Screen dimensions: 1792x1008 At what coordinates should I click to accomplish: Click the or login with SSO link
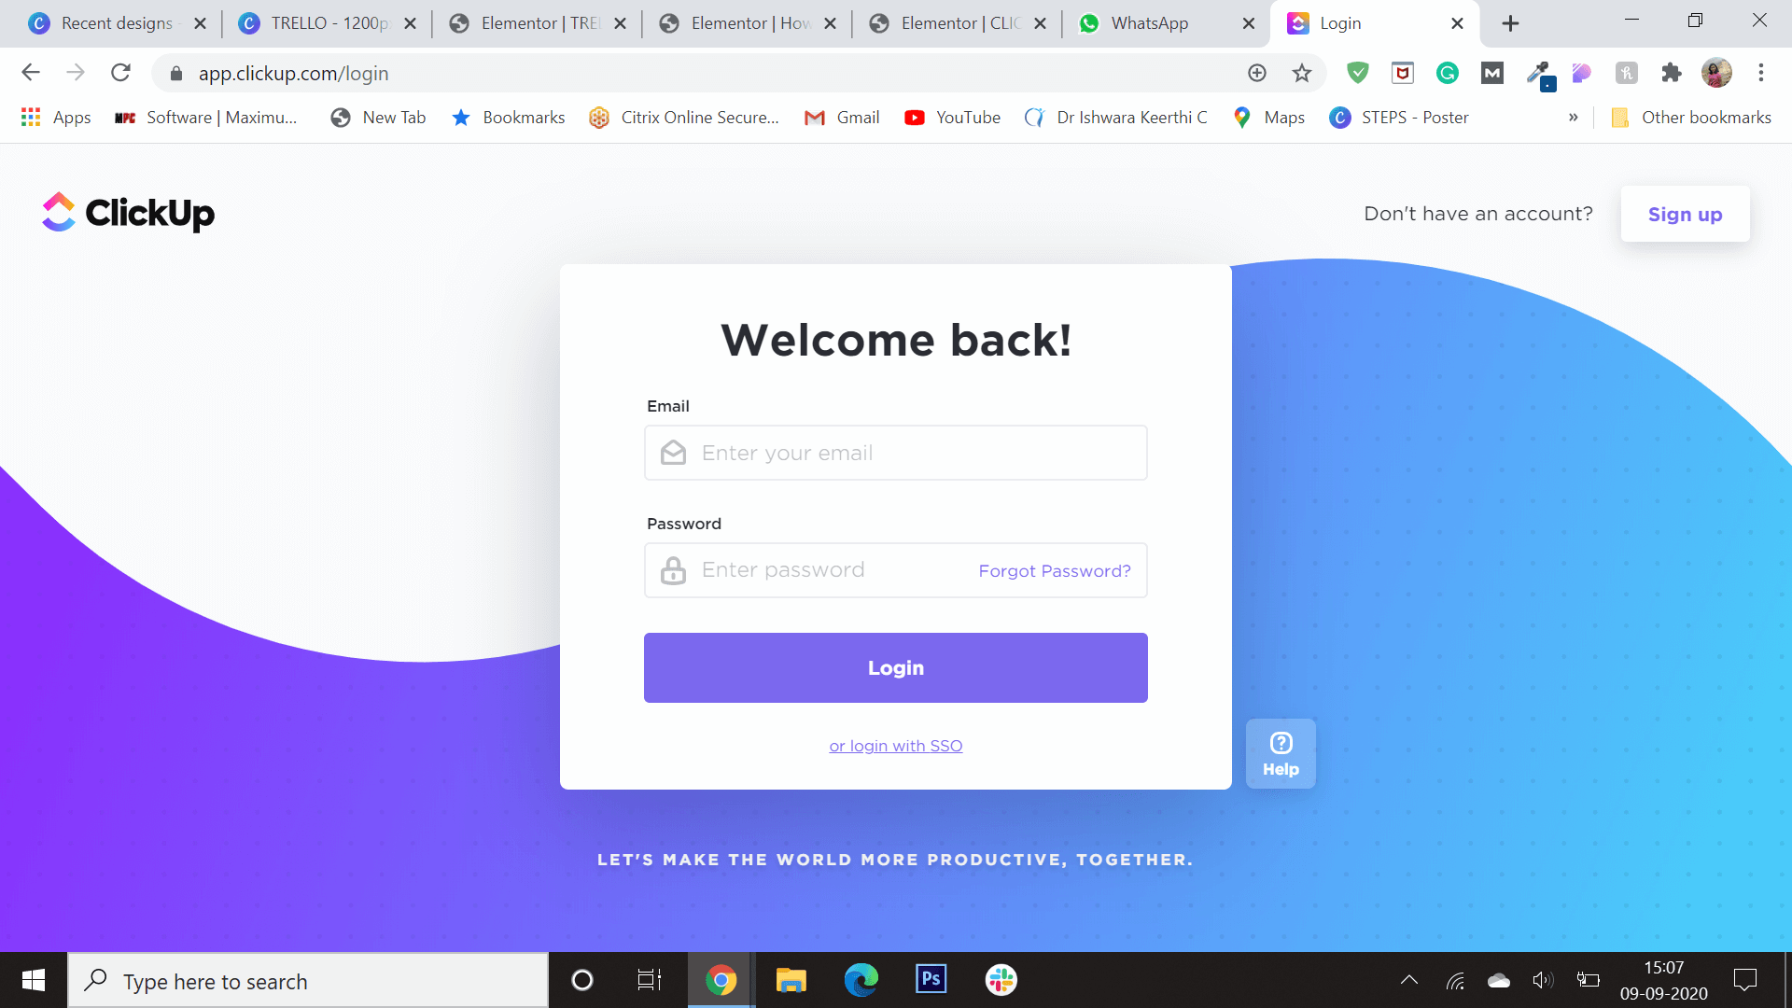point(896,746)
